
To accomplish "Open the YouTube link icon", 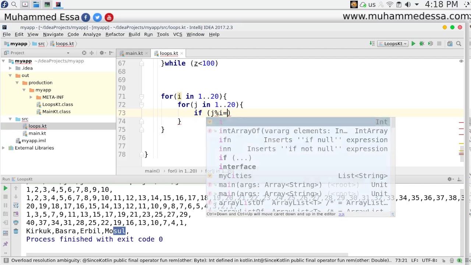I will pos(109,17).
